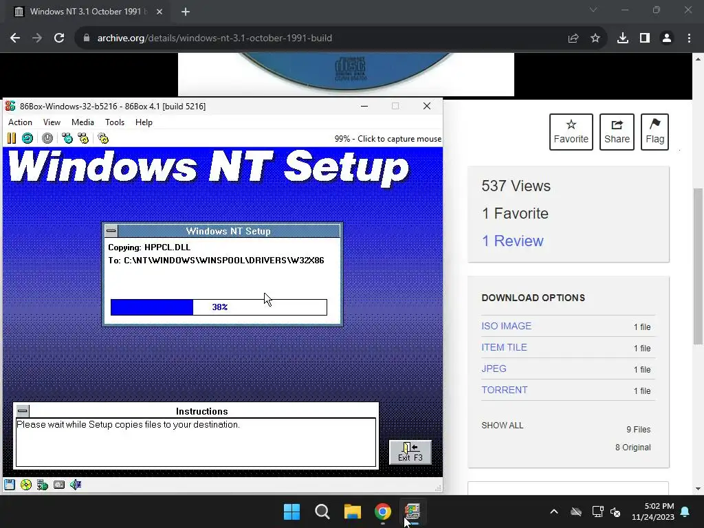Open the 86Box View menu
704x528 pixels.
[52, 122]
